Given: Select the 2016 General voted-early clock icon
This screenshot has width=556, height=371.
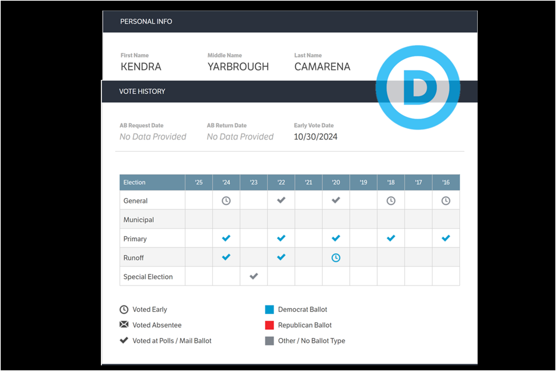Looking at the screenshot, I should pos(446,201).
